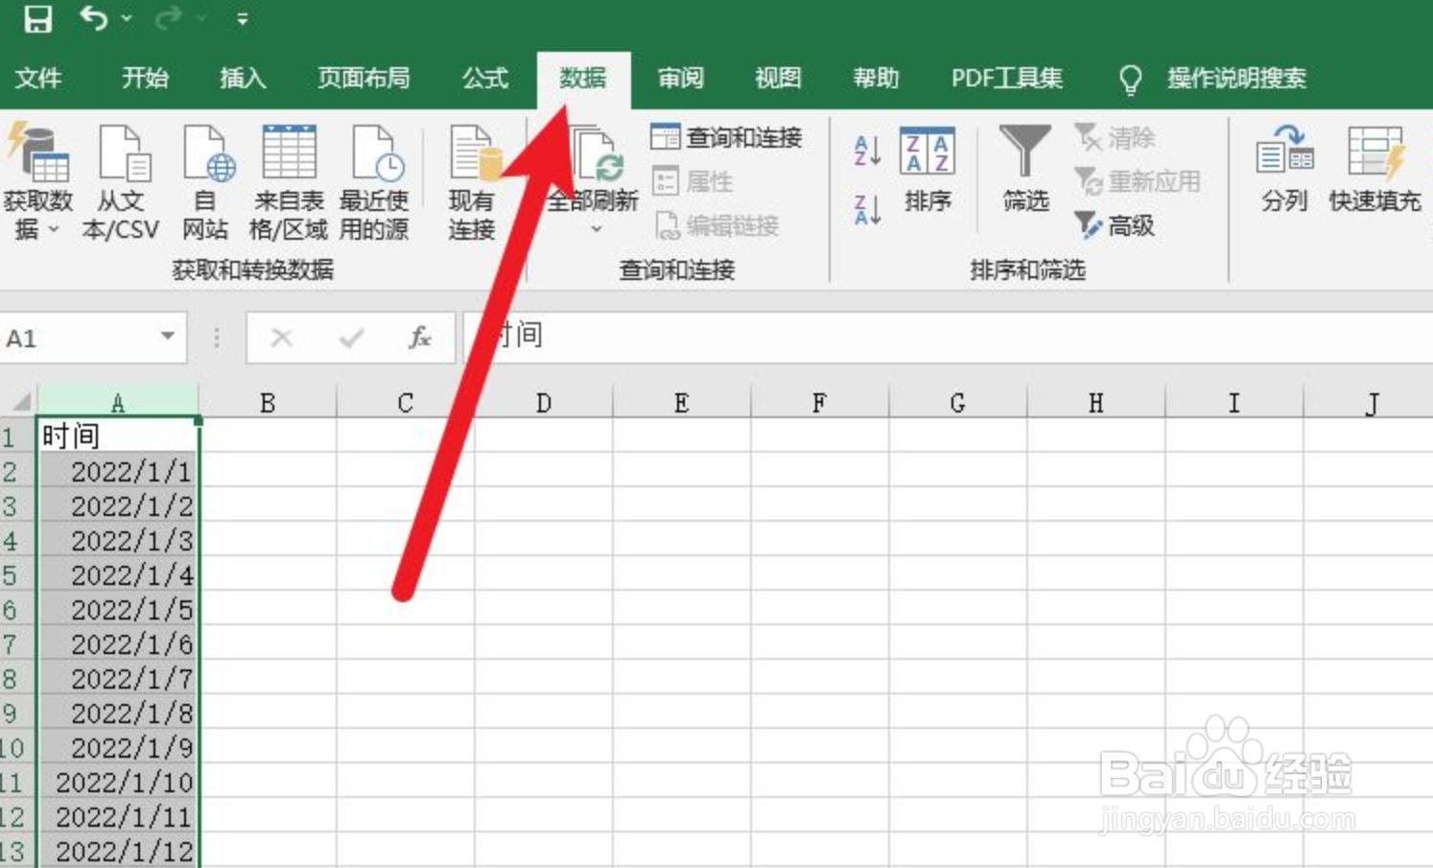Image resolution: width=1433 pixels, height=868 pixels.
Task: Open the 公式 ribbon tab
Action: click(x=485, y=78)
